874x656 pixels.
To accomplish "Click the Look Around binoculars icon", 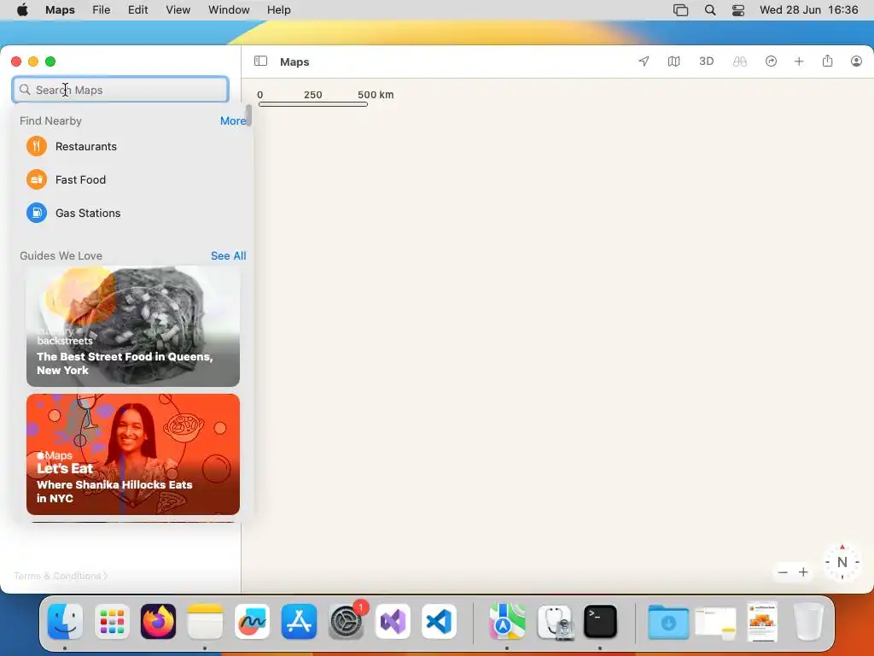I will point(740,61).
